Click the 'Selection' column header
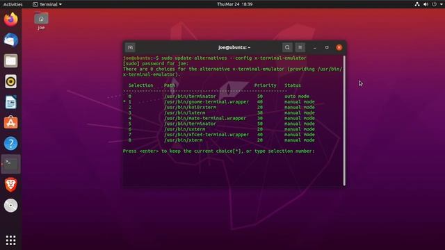 140,85
